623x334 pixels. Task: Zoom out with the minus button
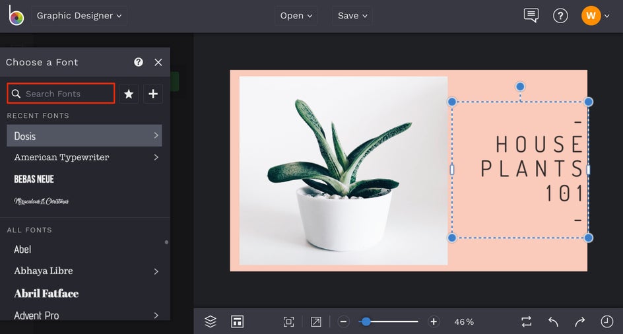pyautogui.click(x=343, y=321)
